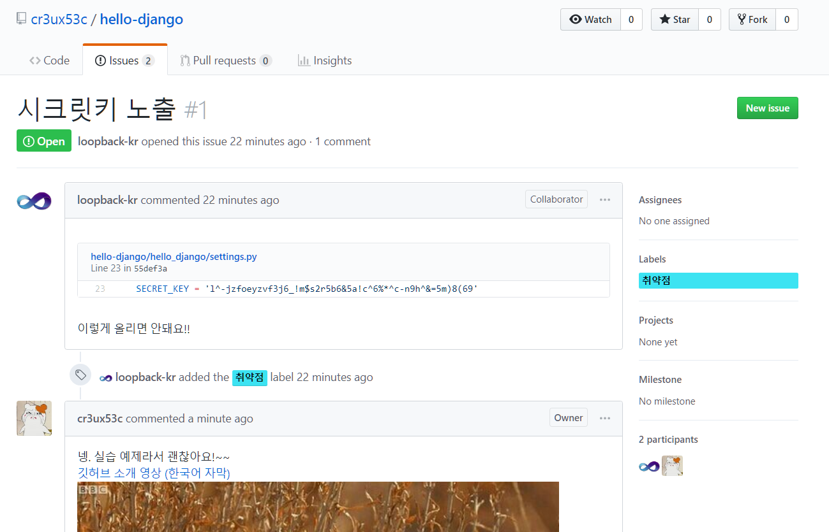
Task: Open the cyan 취약점 label in sidebar
Action: [x=718, y=280]
